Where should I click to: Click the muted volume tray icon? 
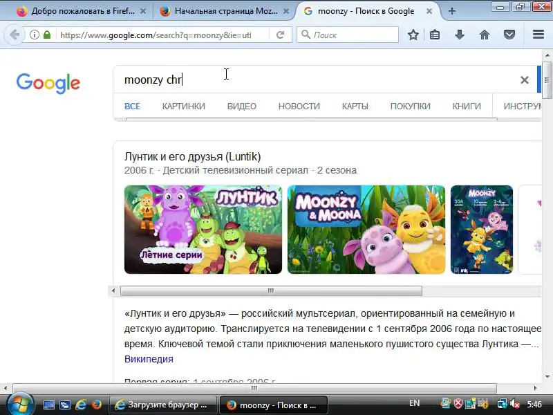(x=514, y=403)
